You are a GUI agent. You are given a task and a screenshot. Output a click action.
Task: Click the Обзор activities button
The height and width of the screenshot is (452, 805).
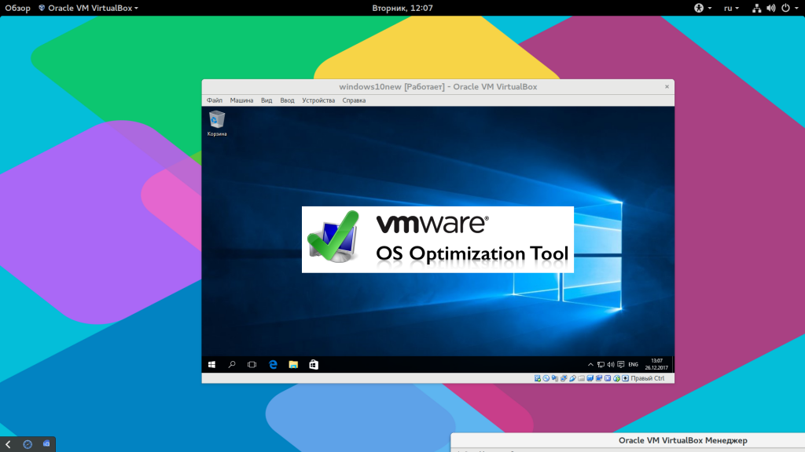click(x=17, y=8)
